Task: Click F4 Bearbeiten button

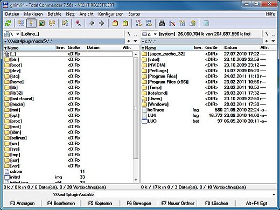Action: coord(61,203)
